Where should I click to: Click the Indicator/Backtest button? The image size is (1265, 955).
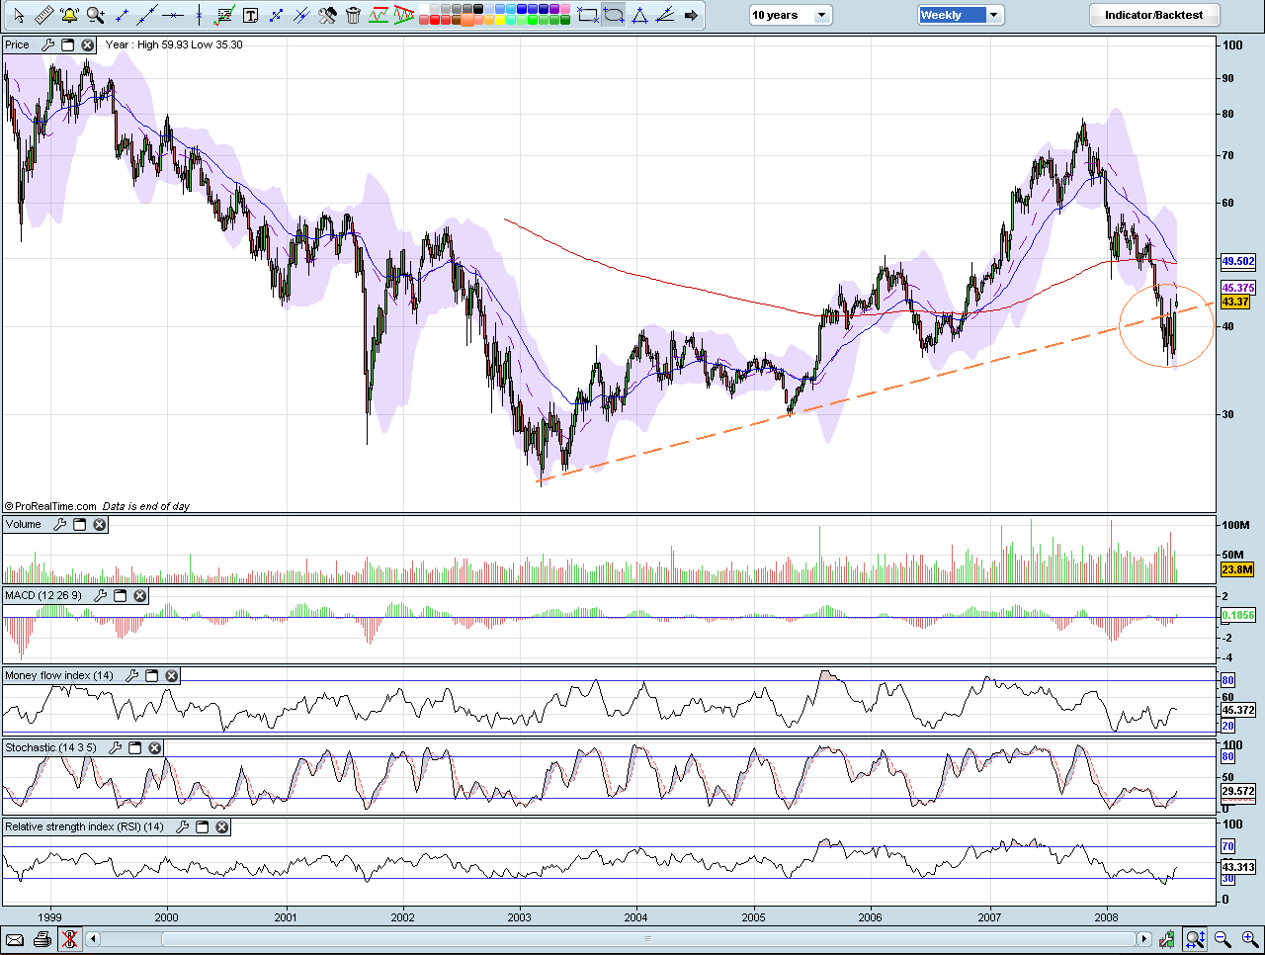tap(1154, 15)
